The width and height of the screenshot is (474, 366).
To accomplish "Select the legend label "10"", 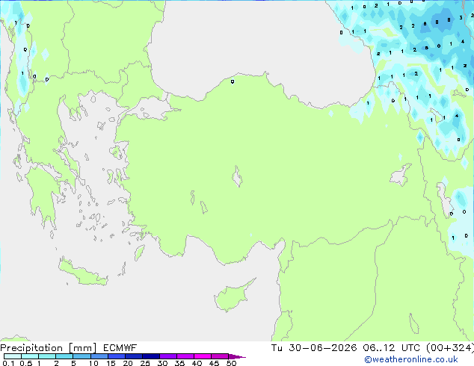I will click(x=93, y=363).
